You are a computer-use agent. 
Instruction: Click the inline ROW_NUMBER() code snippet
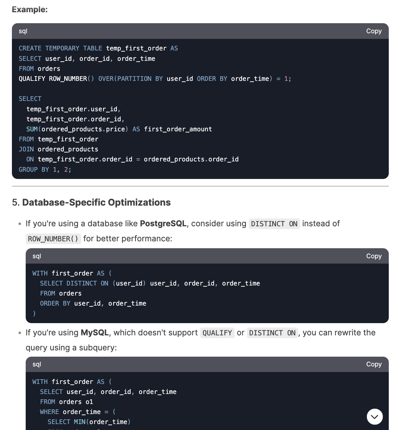[53, 239]
